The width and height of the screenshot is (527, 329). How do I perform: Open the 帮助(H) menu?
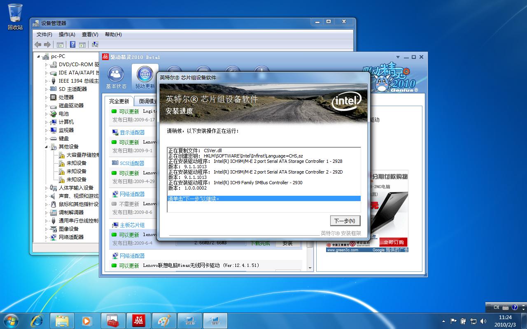(x=113, y=35)
